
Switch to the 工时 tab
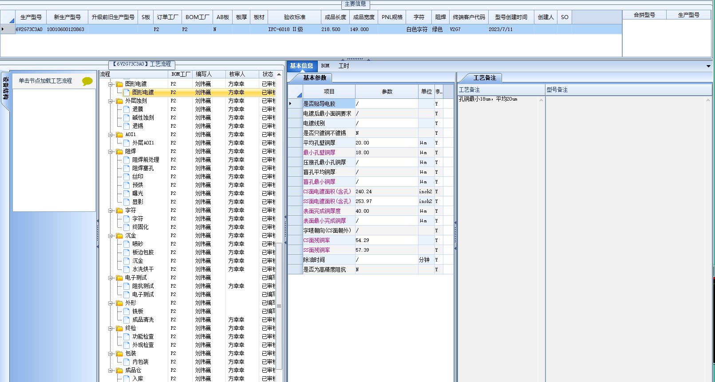pos(344,66)
